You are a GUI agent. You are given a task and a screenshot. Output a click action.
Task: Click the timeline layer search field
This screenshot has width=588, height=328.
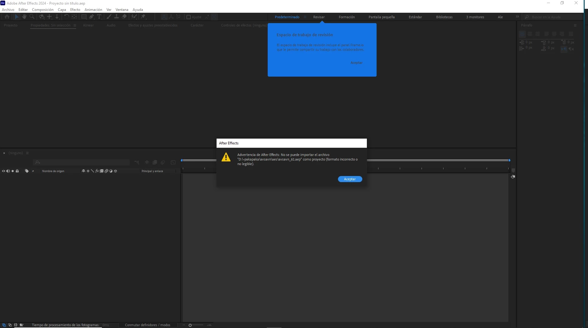[x=82, y=162]
